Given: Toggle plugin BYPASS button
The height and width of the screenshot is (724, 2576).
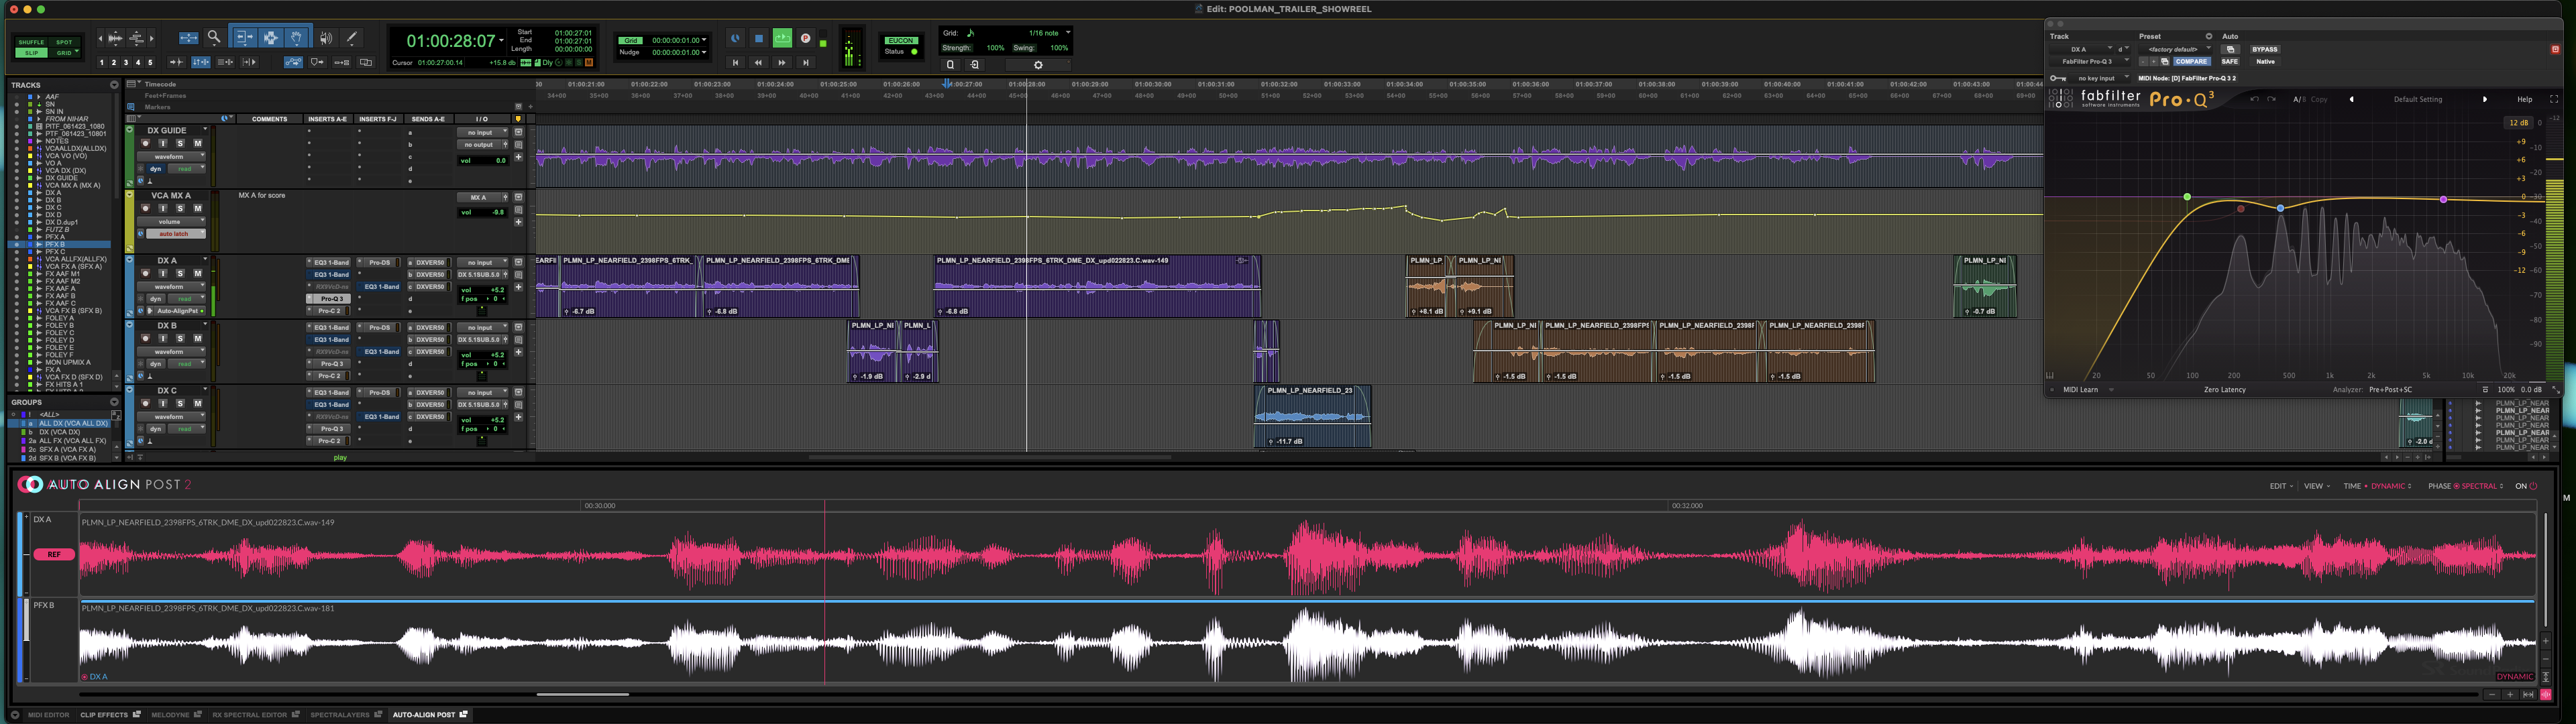Looking at the screenshot, I should [2265, 49].
